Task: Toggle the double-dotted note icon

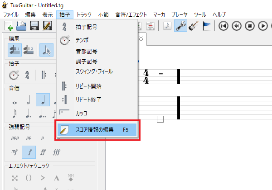Action: [43, 114]
